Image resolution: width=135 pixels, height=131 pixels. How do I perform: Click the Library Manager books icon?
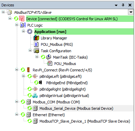[x=36, y=38]
